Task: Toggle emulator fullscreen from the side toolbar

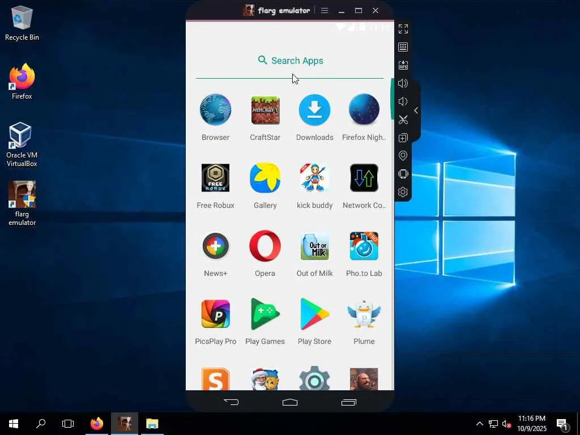Action: (403, 29)
